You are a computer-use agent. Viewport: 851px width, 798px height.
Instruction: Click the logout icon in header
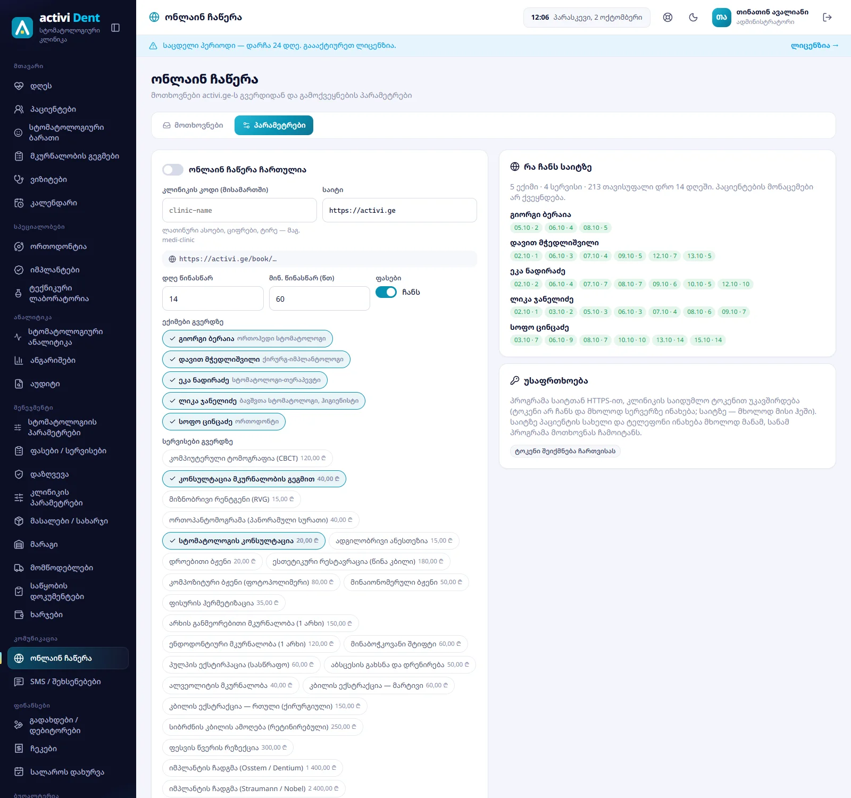pos(827,18)
